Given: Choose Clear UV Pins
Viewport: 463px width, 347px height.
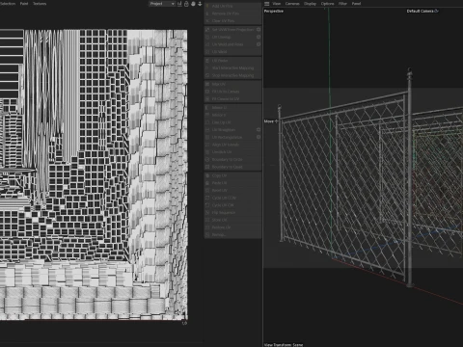Looking at the screenshot, I should point(232,21).
